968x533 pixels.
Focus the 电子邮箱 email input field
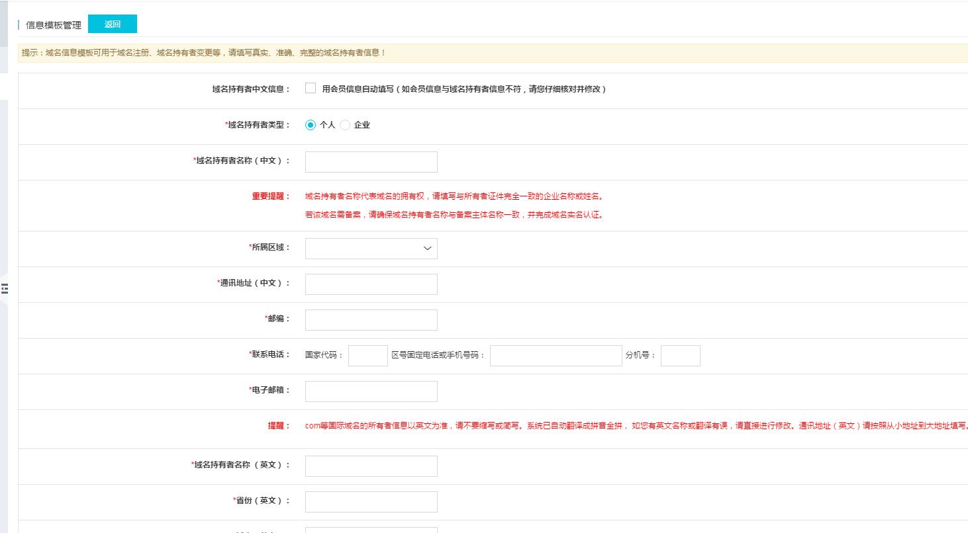pyautogui.click(x=371, y=391)
